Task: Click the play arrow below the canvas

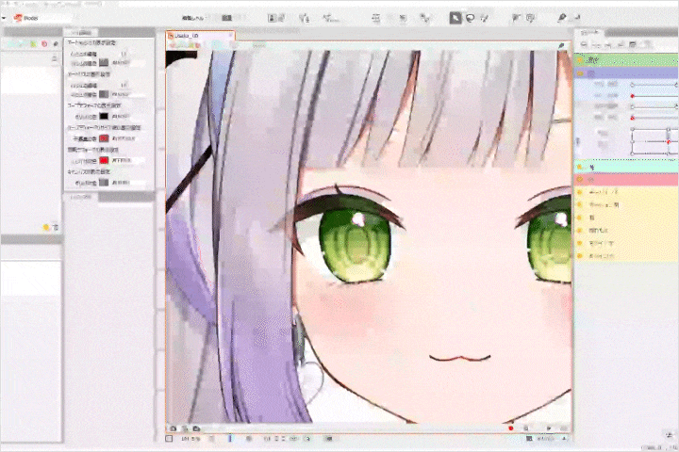Action: tap(549, 428)
